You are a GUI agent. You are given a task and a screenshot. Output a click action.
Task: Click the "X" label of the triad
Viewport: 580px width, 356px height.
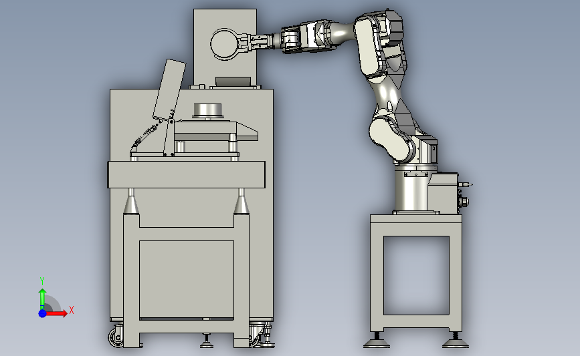(x=72, y=310)
